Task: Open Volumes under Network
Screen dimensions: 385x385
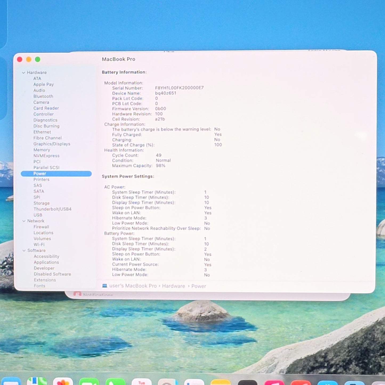Action: coord(42,239)
